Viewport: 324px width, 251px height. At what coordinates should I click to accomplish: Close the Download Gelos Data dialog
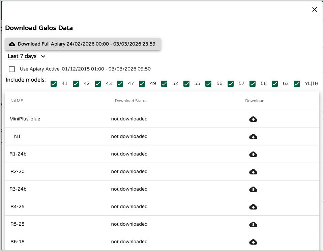(315, 9)
